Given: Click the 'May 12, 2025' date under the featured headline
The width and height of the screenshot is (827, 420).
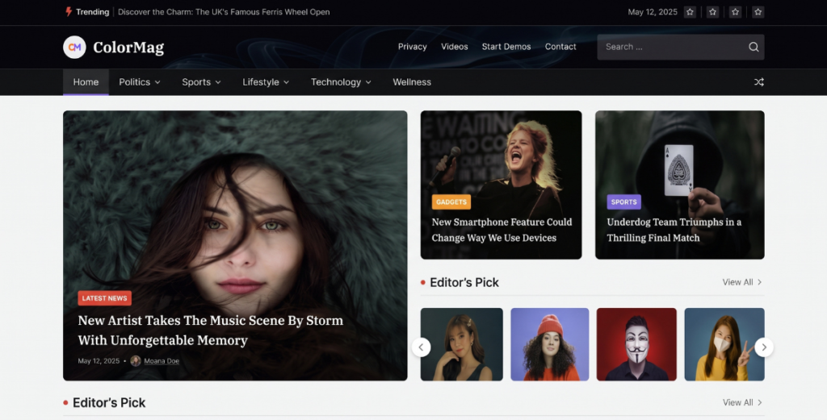Looking at the screenshot, I should click(99, 361).
